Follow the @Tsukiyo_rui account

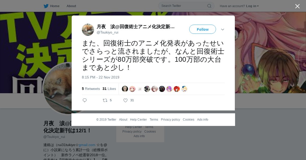click(202, 29)
